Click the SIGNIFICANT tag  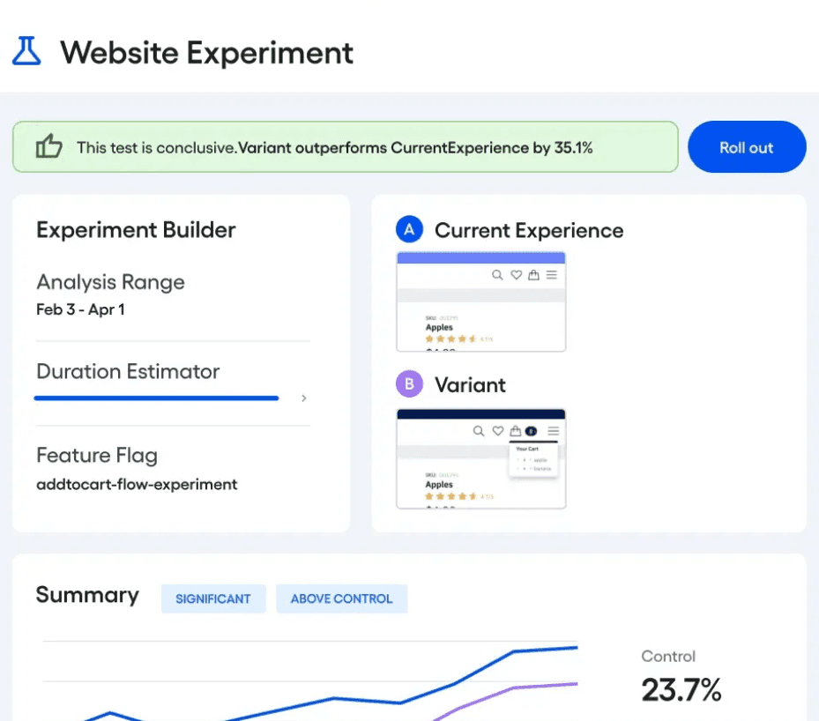point(213,598)
